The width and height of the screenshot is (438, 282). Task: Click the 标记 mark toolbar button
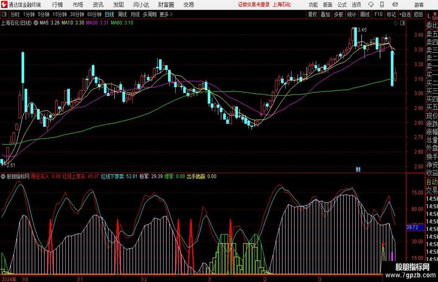[x=391, y=14]
